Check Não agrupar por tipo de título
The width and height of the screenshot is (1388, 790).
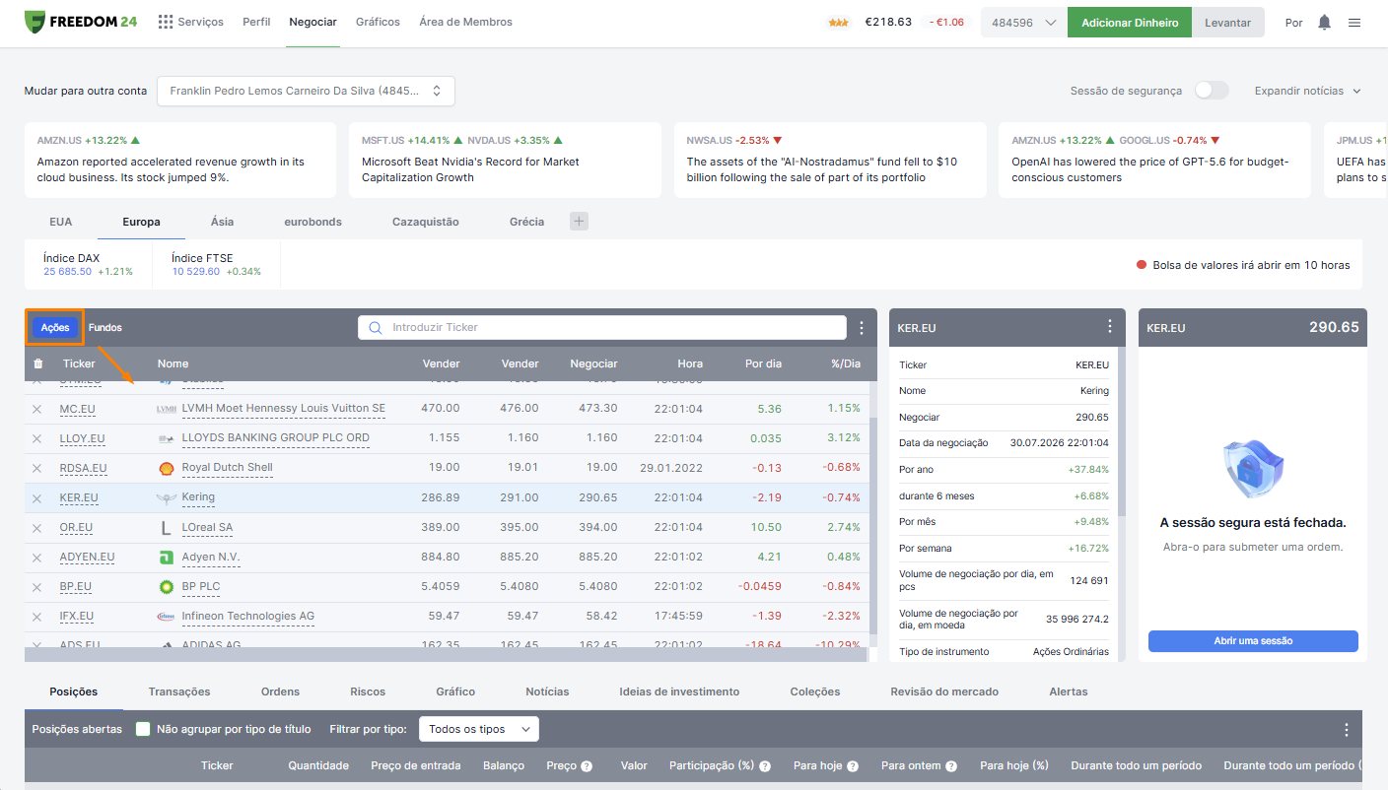143,729
